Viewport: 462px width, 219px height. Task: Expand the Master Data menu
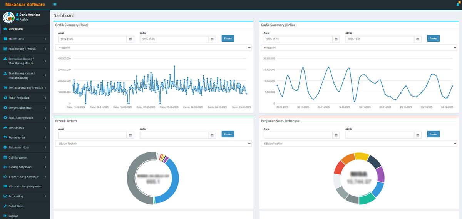(25, 39)
